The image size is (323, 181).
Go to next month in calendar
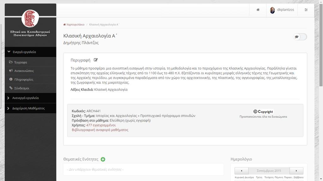click(297, 171)
